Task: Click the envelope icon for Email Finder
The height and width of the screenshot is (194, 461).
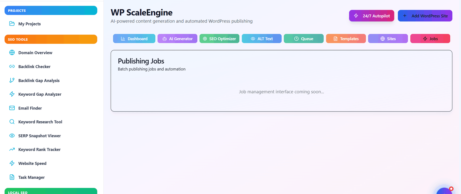Action: coord(12,108)
